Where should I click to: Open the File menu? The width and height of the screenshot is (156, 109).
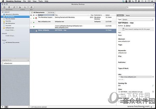coord(24,1)
